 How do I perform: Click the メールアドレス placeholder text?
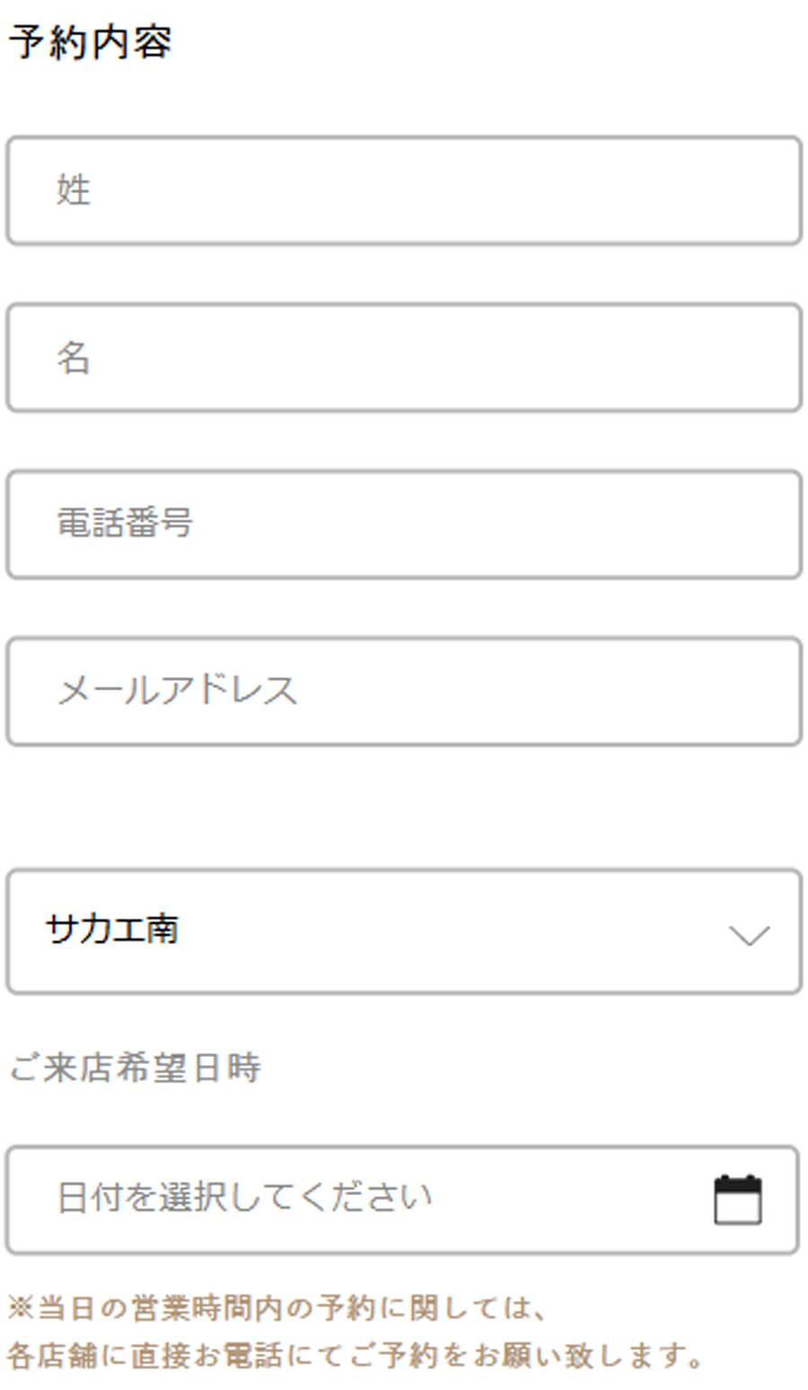click(x=177, y=691)
